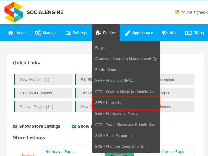Open the Appearance menu
This screenshot has height=156, width=208.
[x=139, y=33]
